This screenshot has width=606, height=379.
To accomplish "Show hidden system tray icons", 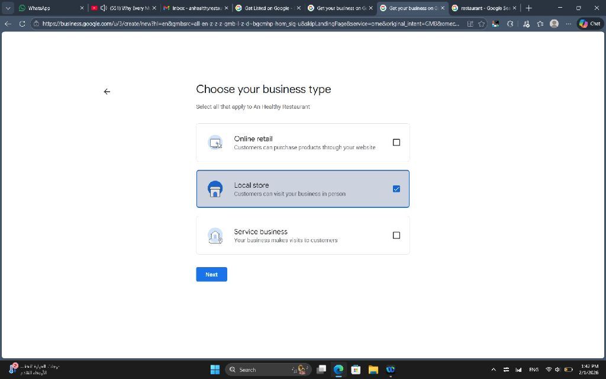I will (494, 370).
